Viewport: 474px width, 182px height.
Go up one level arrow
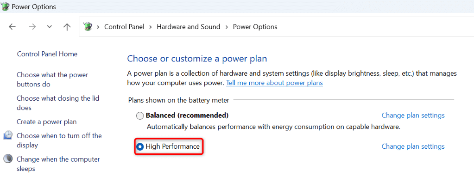[67, 27]
